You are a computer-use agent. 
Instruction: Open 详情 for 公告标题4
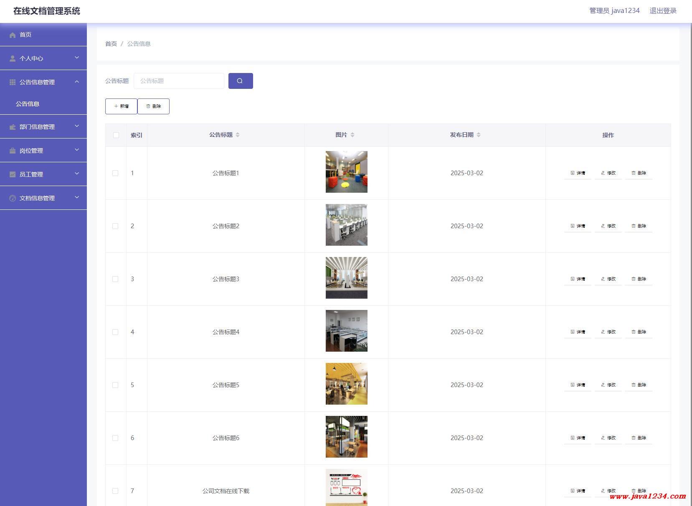(x=578, y=332)
